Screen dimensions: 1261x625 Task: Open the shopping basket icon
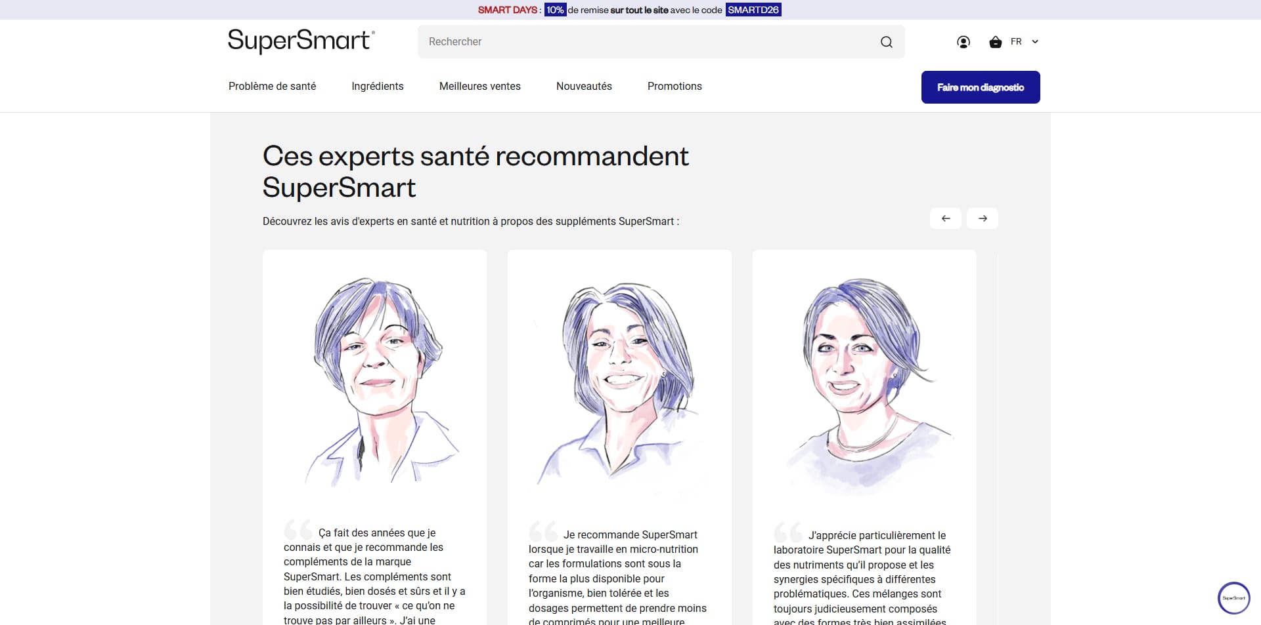point(996,42)
